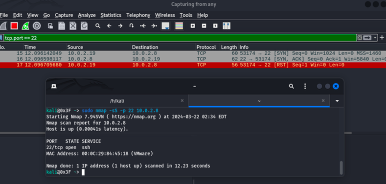Open the Help menu

[x=203, y=15]
